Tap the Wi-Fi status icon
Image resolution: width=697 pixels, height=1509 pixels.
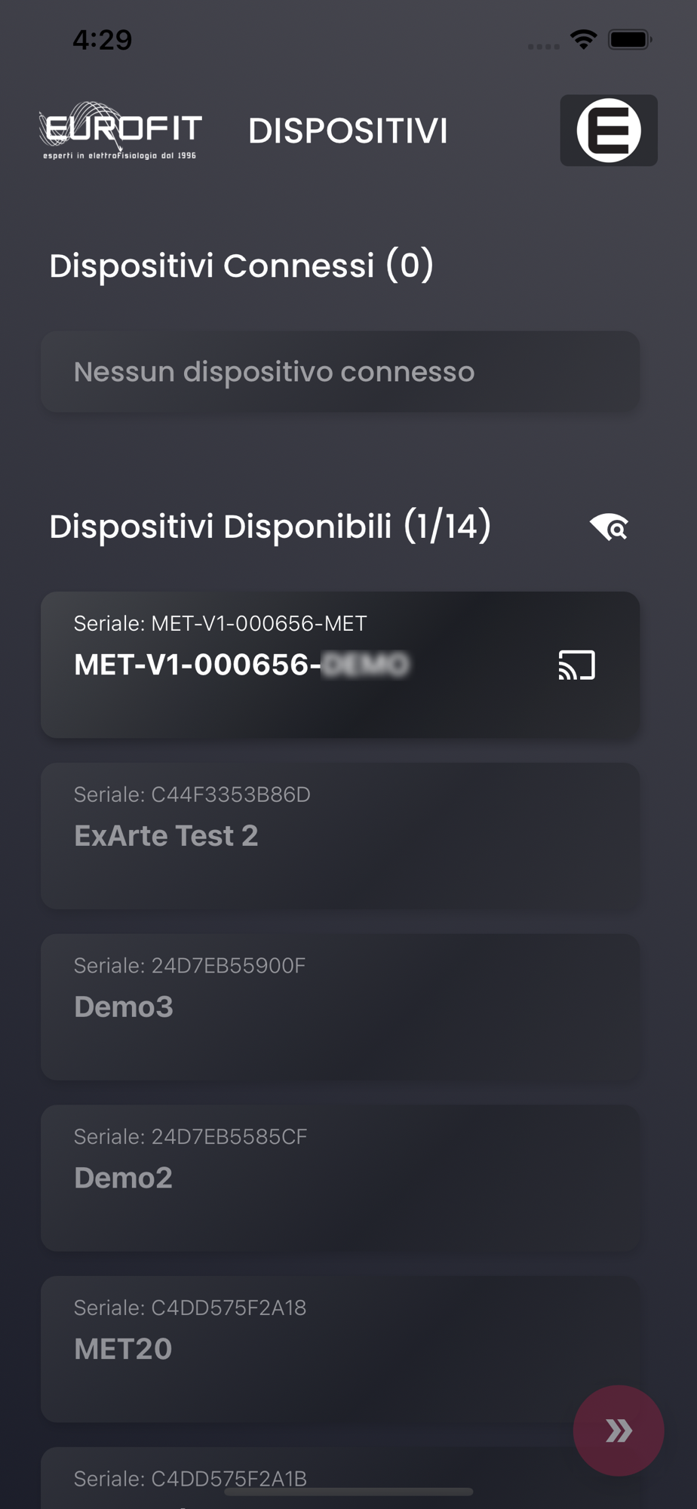[x=584, y=39]
